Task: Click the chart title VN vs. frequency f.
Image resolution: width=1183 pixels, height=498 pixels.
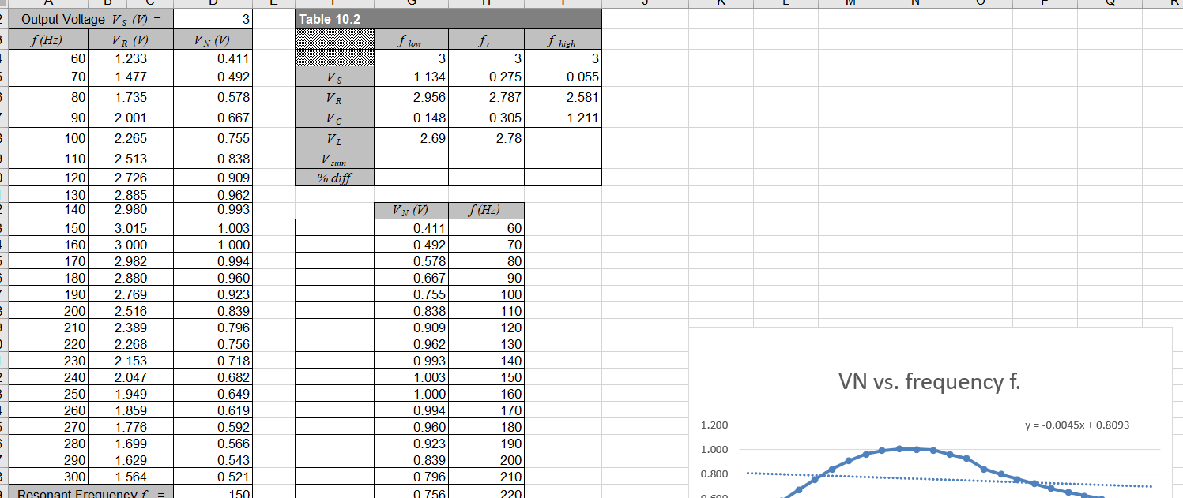Action: [929, 382]
